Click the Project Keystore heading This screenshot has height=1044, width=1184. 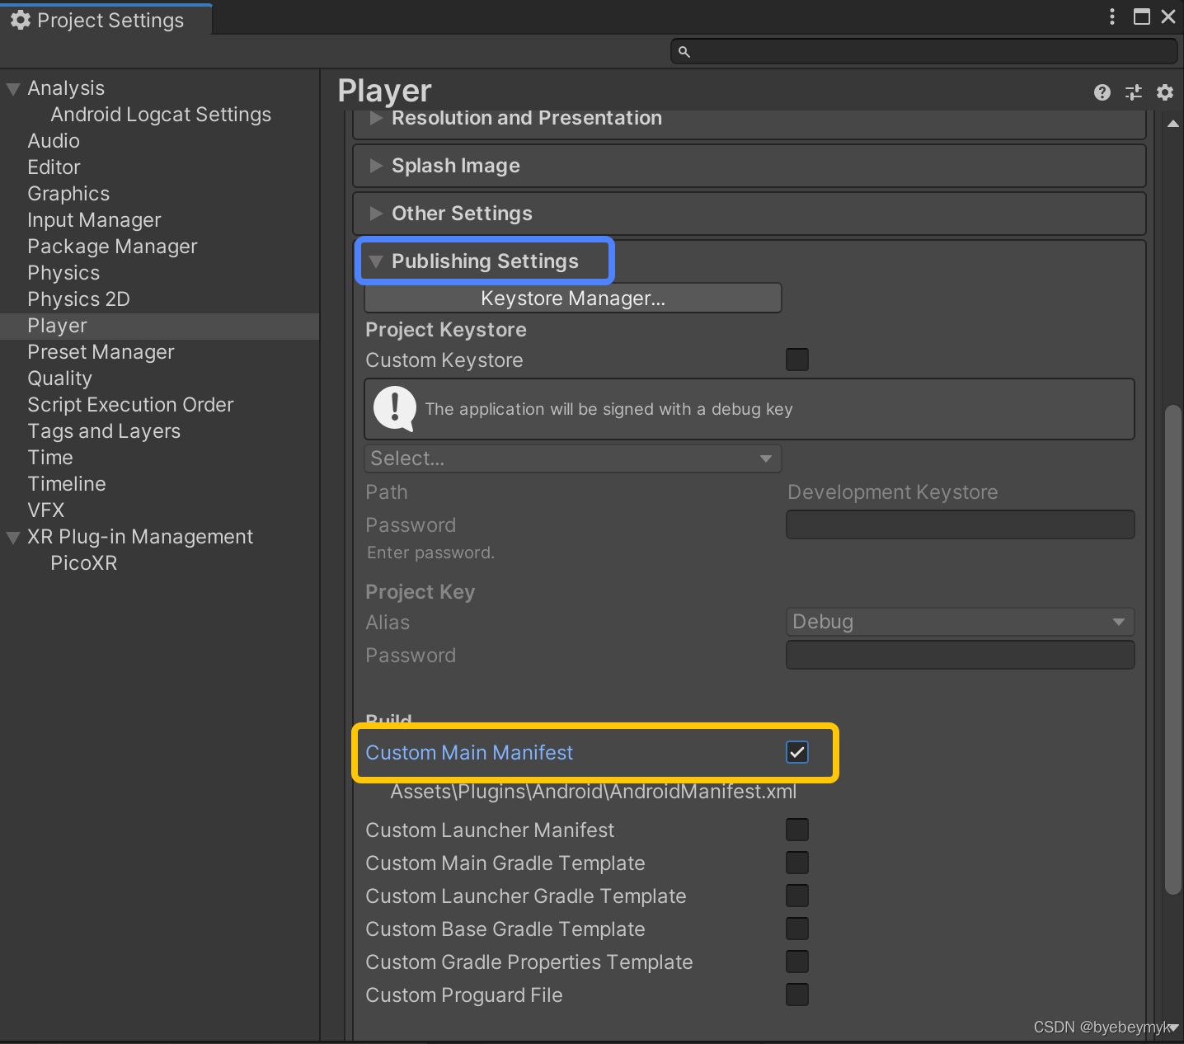point(446,330)
